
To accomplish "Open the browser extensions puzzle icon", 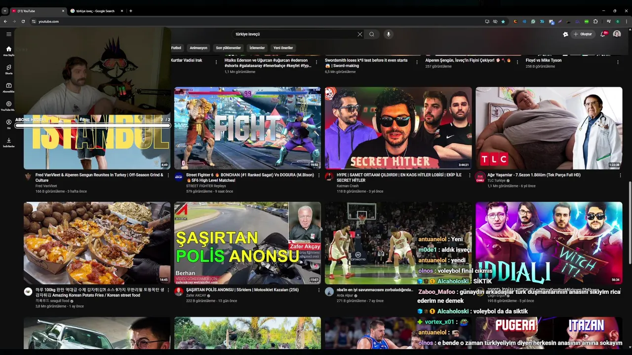I will point(595,21).
